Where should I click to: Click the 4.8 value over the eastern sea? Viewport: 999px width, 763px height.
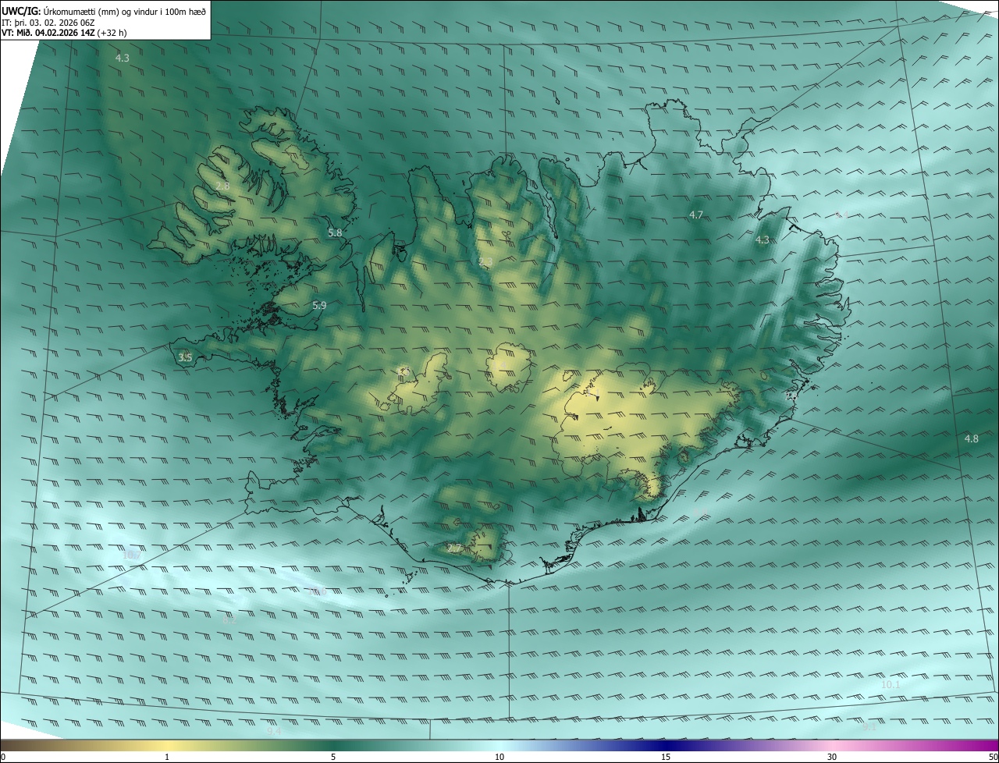971,438
